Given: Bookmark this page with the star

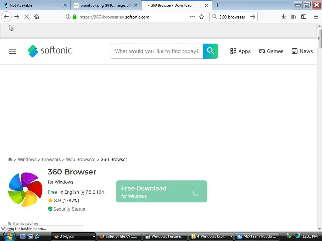Looking at the screenshot, I should [x=202, y=17].
